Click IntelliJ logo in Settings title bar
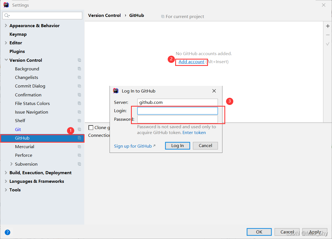The image size is (332, 239). [6, 5]
